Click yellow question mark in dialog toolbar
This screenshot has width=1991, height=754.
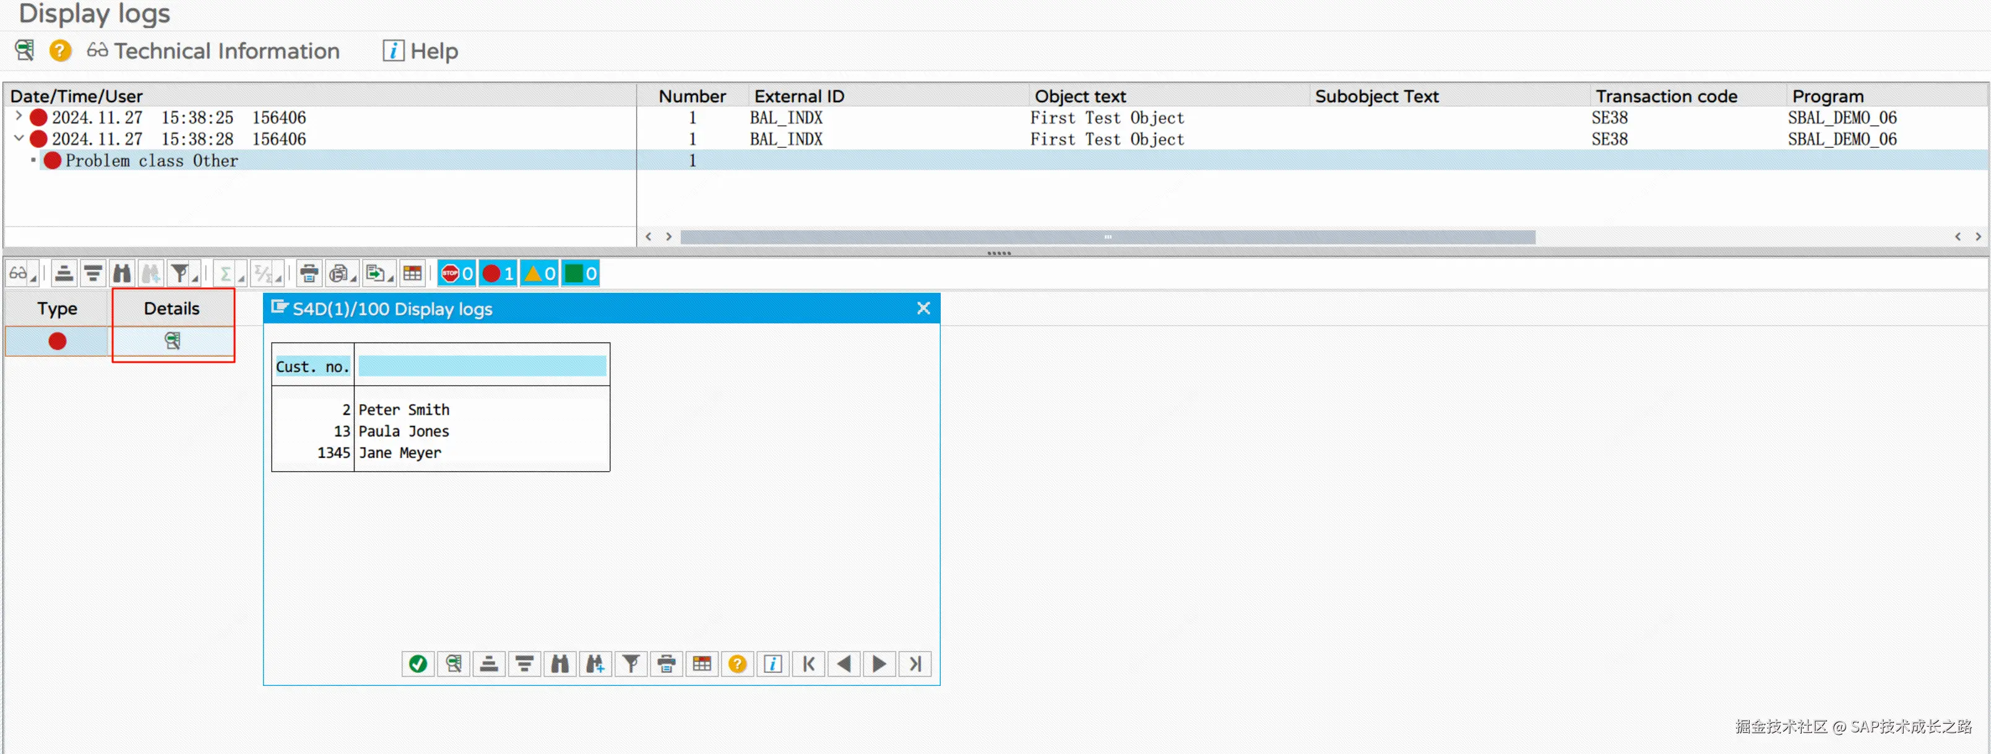click(737, 664)
